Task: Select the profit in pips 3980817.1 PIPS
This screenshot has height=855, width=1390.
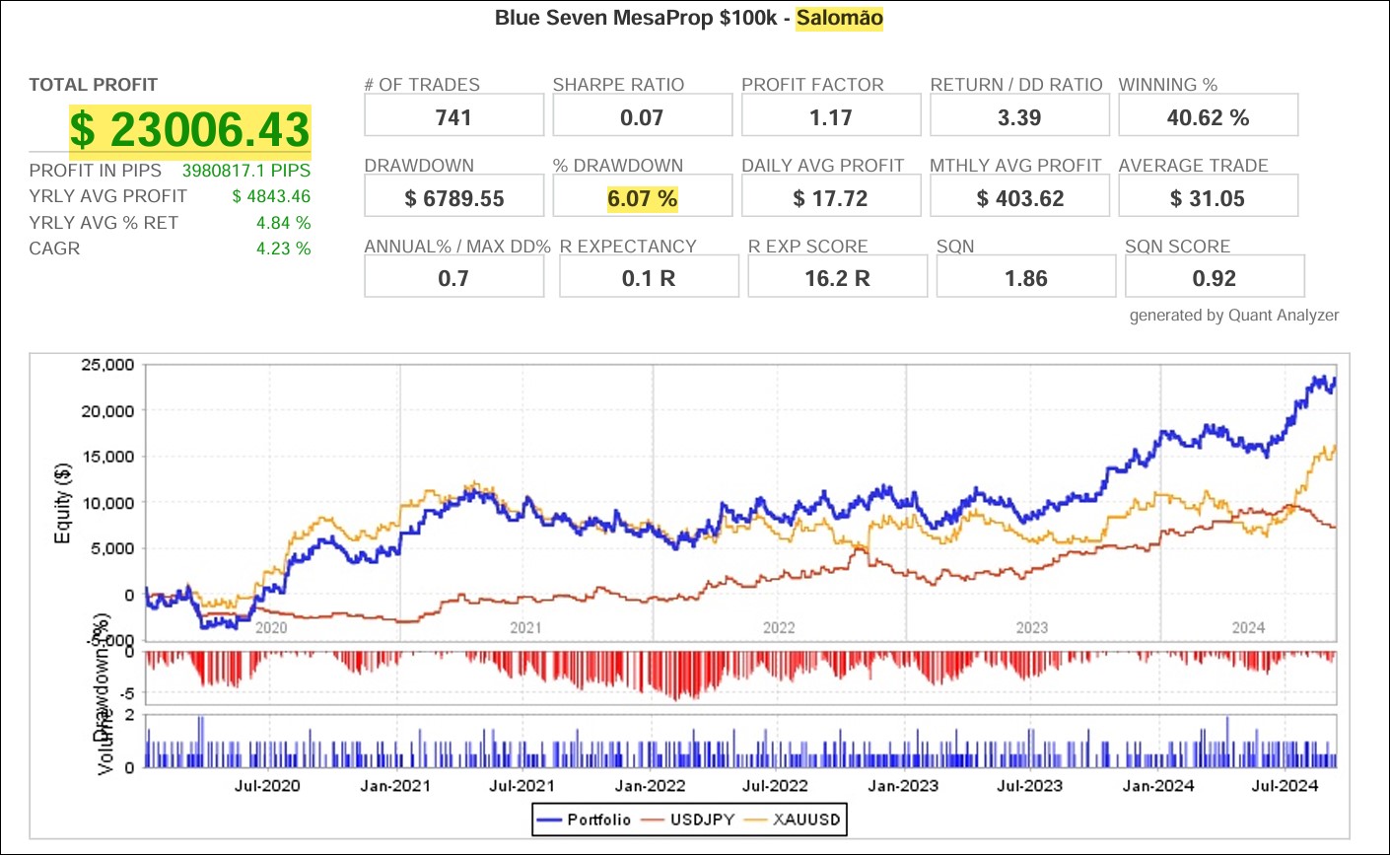Action: click(246, 171)
